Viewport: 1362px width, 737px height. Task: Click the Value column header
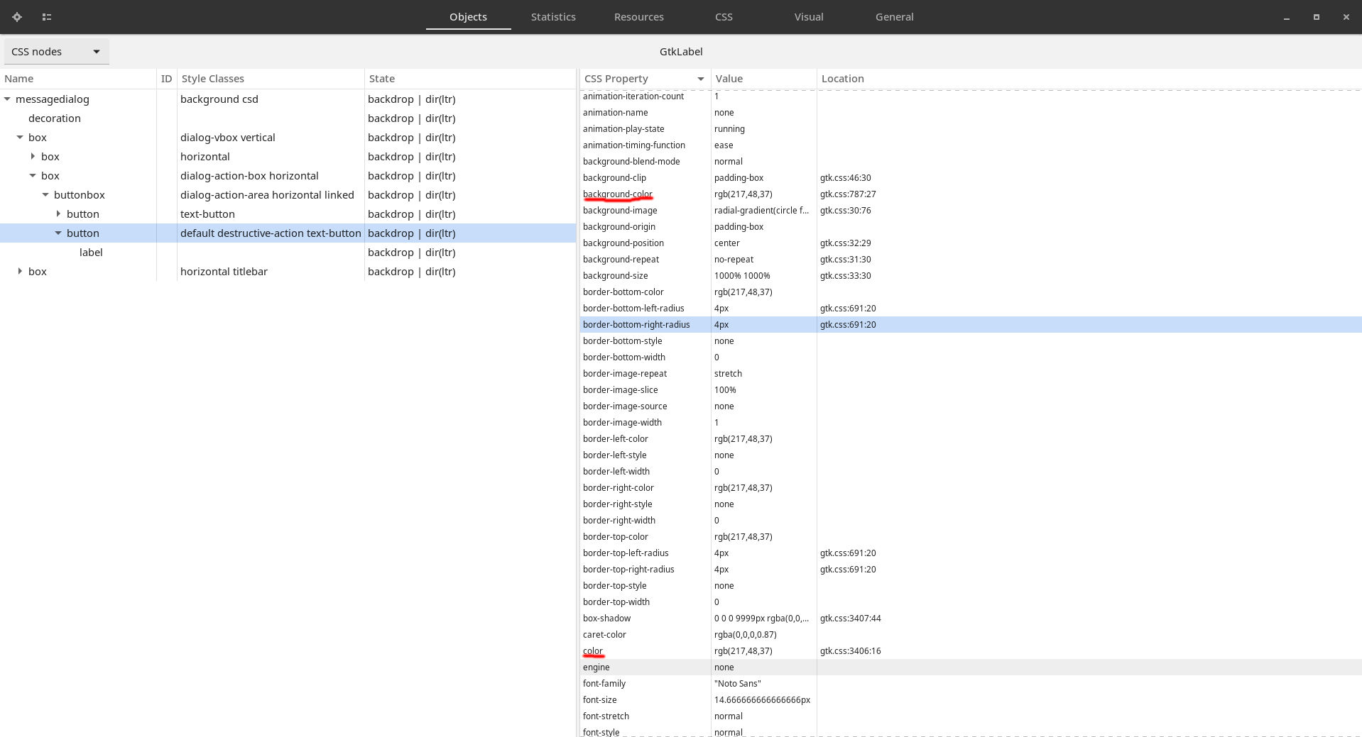tap(764, 79)
